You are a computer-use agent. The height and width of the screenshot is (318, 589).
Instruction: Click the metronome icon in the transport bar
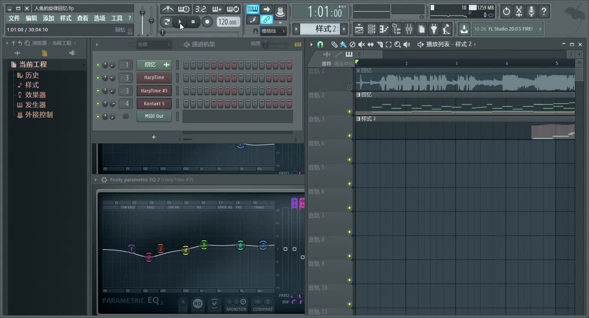point(168,9)
